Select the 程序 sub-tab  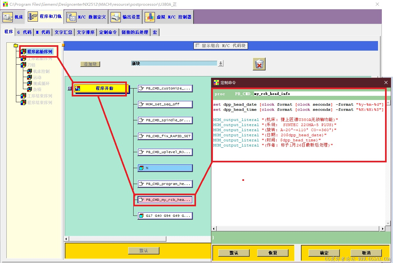tap(9, 32)
